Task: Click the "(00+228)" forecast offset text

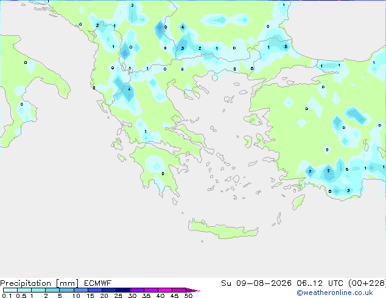Action: point(367,283)
